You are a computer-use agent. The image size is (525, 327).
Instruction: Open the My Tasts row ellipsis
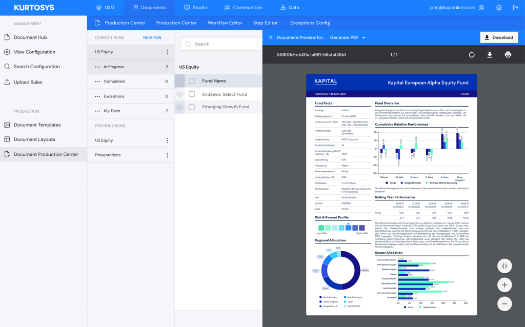(x=97, y=111)
